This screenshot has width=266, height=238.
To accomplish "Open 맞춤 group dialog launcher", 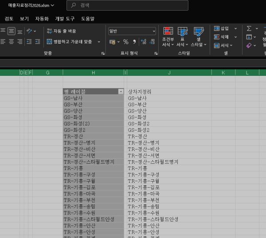I will click(103, 53).
